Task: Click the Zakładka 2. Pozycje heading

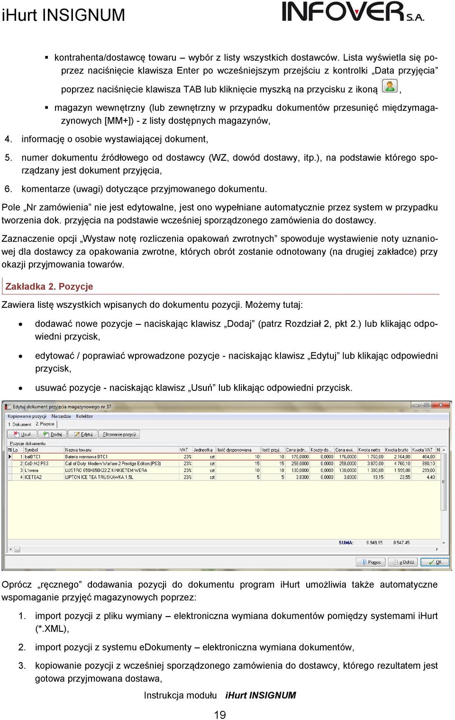Action: (x=49, y=286)
